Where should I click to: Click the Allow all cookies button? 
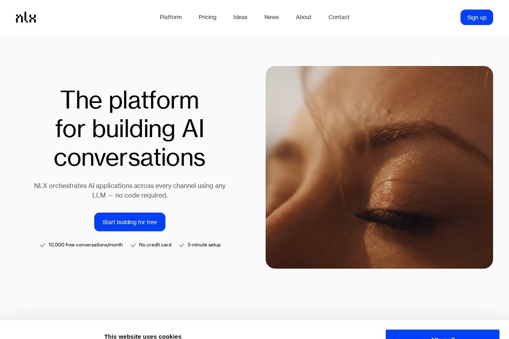pos(443,335)
